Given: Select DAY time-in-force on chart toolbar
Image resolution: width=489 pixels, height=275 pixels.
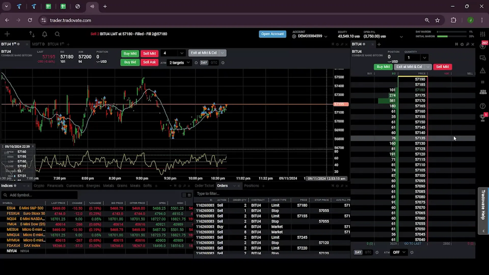Looking at the screenshot, I should pos(204,63).
